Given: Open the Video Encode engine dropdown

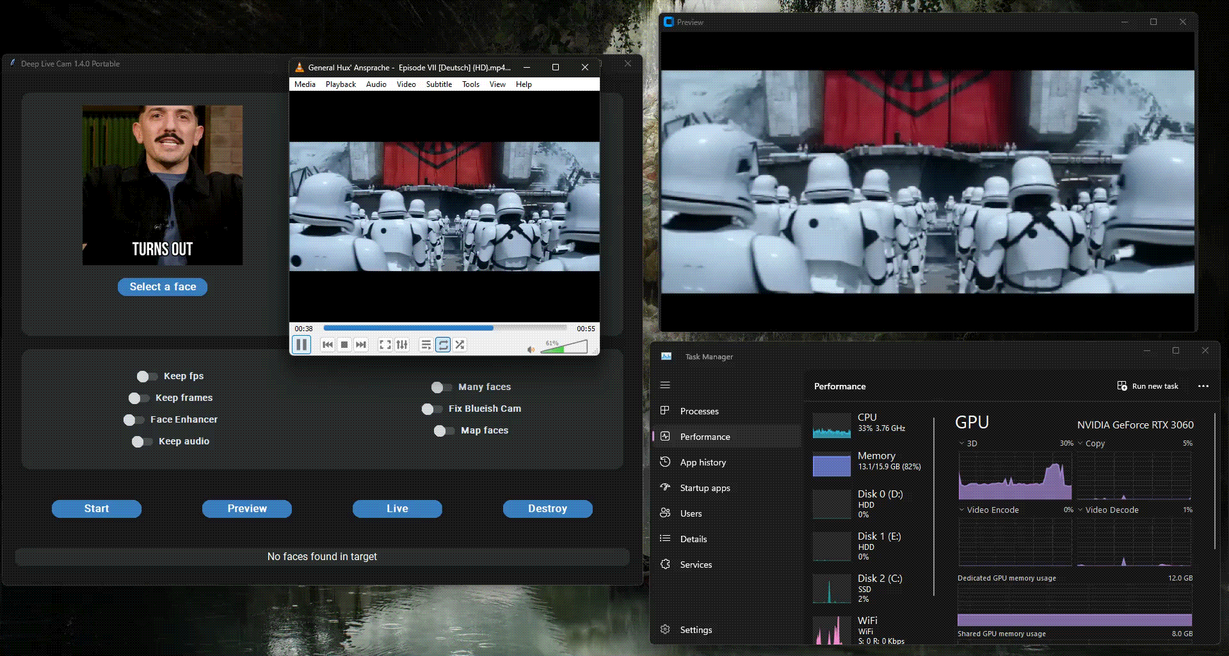Looking at the screenshot, I should point(961,510).
